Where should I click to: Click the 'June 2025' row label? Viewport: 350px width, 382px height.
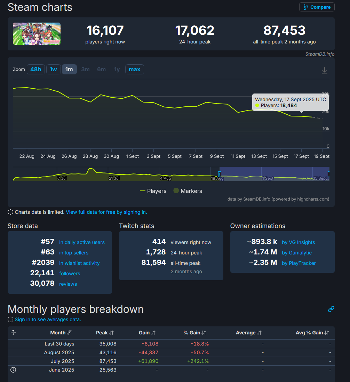[x=62, y=370]
